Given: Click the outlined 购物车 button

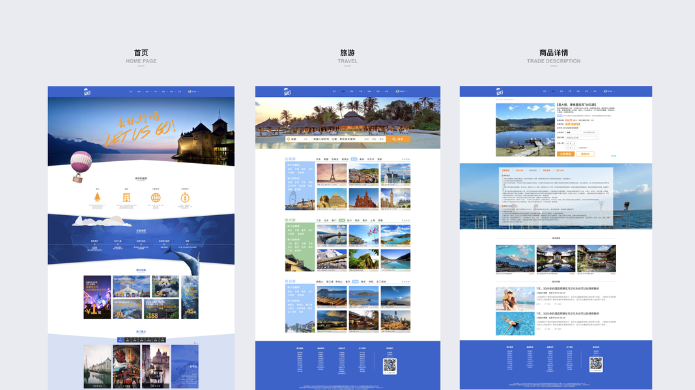Looking at the screenshot, I should (585, 154).
